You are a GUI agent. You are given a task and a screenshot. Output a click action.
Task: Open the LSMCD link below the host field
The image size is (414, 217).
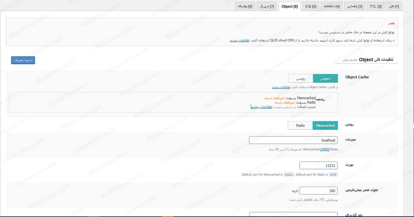[325, 149]
